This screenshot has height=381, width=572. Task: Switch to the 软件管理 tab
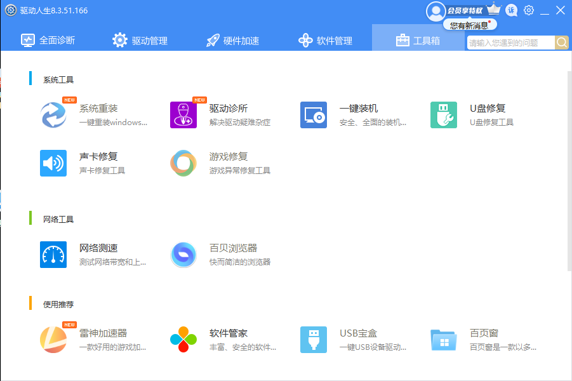tap(326, 40)
